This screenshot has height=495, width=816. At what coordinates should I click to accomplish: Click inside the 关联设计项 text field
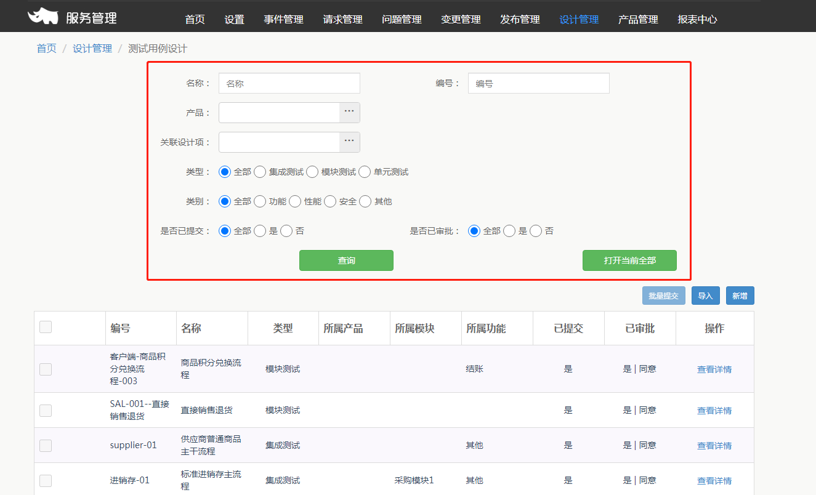point(279,142)
